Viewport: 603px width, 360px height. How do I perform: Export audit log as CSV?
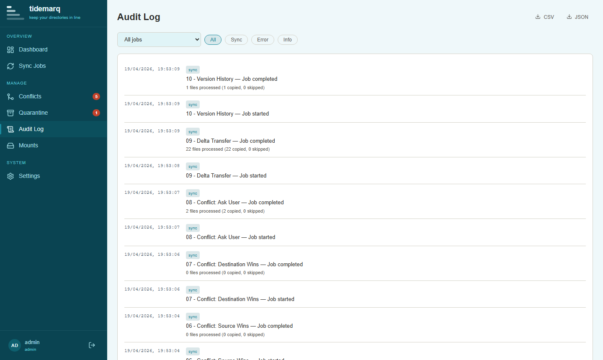coord(545,17)
